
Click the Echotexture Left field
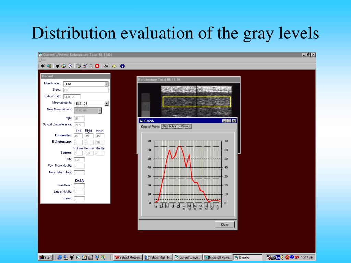[x=78, y=142]
